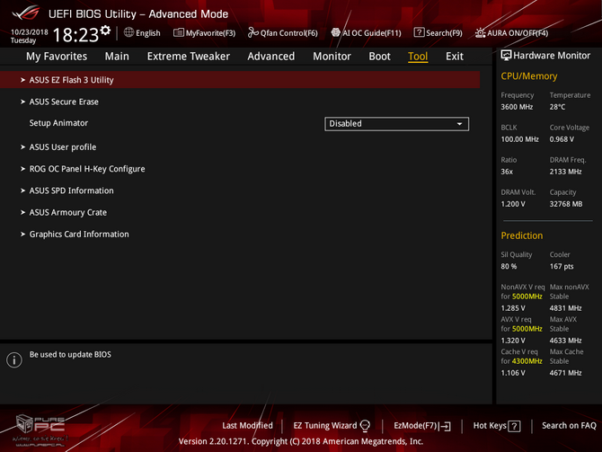Switch to EzMode(F7)
This screenshot has height=452, width=602.
[x=422, y=426]
